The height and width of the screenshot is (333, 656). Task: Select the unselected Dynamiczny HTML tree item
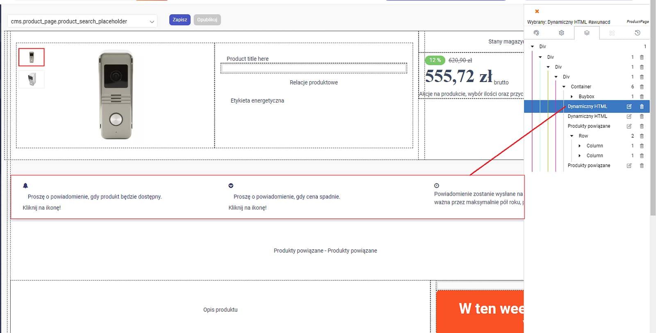coord(587,116)
